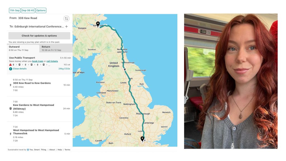Open the rail tickets link
Viewport: 286px width, 161px height.
[52, 61]
